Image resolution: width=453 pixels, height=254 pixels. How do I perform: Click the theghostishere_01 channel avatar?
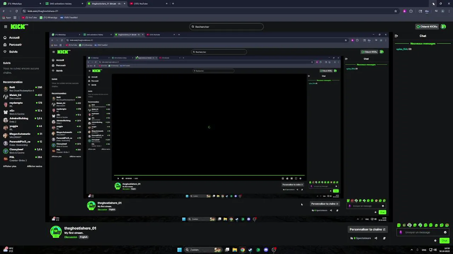56,232
